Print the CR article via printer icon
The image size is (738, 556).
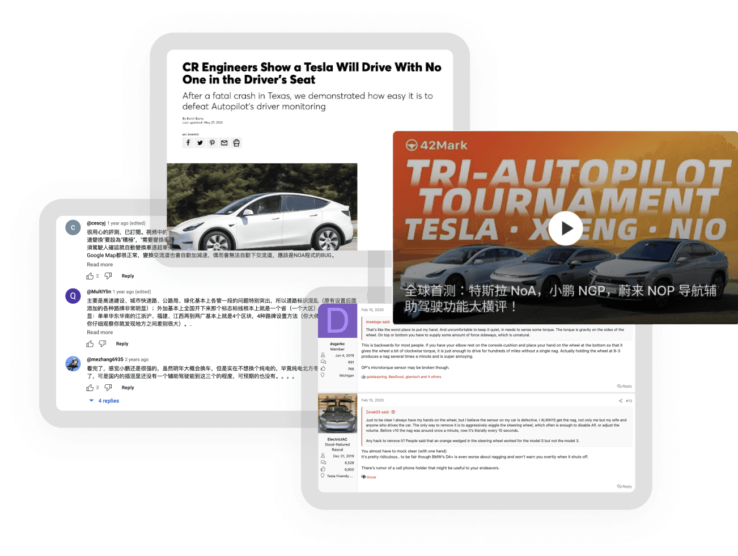point(236,143)
